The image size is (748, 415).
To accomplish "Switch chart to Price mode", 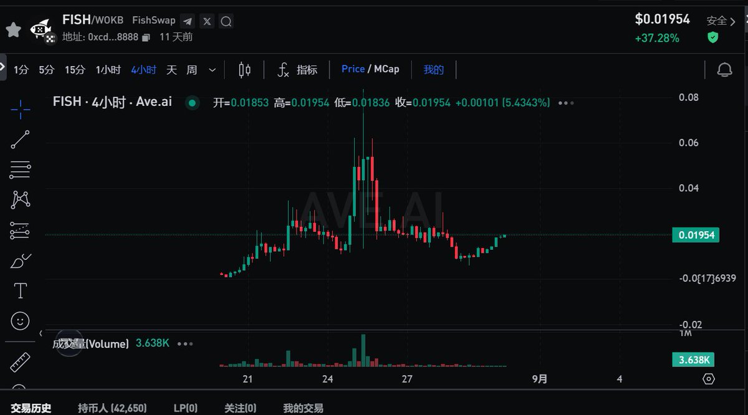I will [x=353, y=69].
